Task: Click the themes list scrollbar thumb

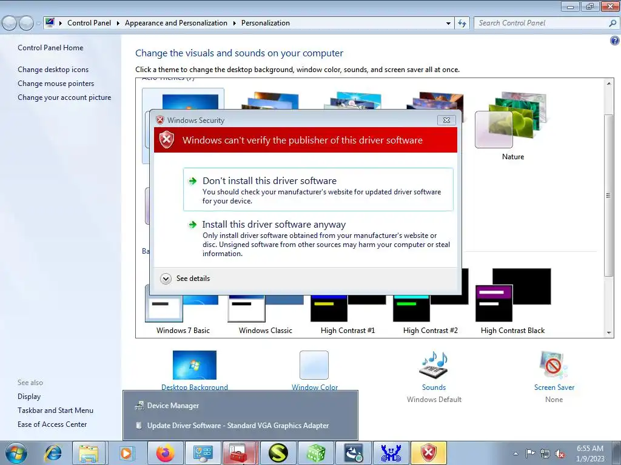Action: click(x=609, y=195)
